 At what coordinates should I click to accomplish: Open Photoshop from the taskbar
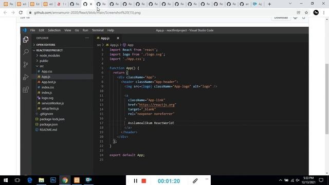(53, 180)
